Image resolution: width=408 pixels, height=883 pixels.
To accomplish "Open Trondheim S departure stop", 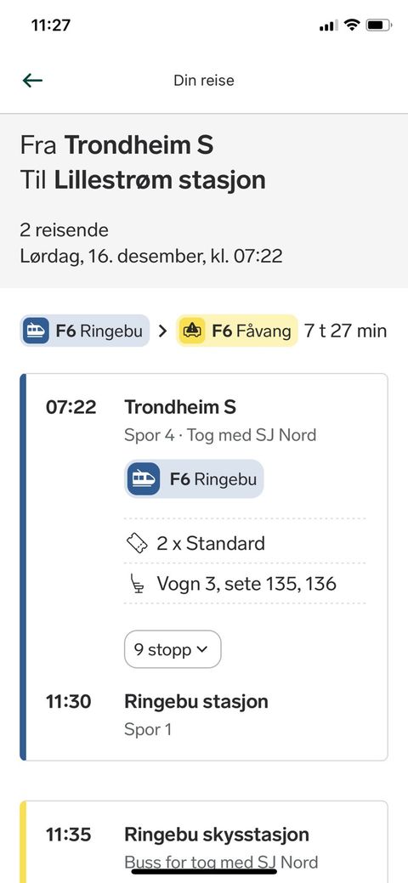I will (x=180, y=406).
